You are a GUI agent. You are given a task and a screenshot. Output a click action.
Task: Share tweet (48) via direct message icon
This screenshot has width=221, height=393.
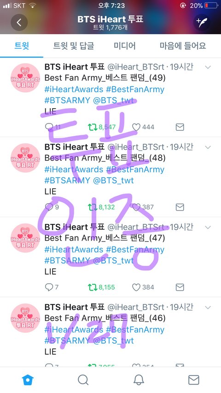click(180, 207)
